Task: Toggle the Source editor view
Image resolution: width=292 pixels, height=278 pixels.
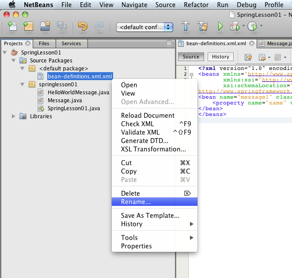Action: click(191, 57)
